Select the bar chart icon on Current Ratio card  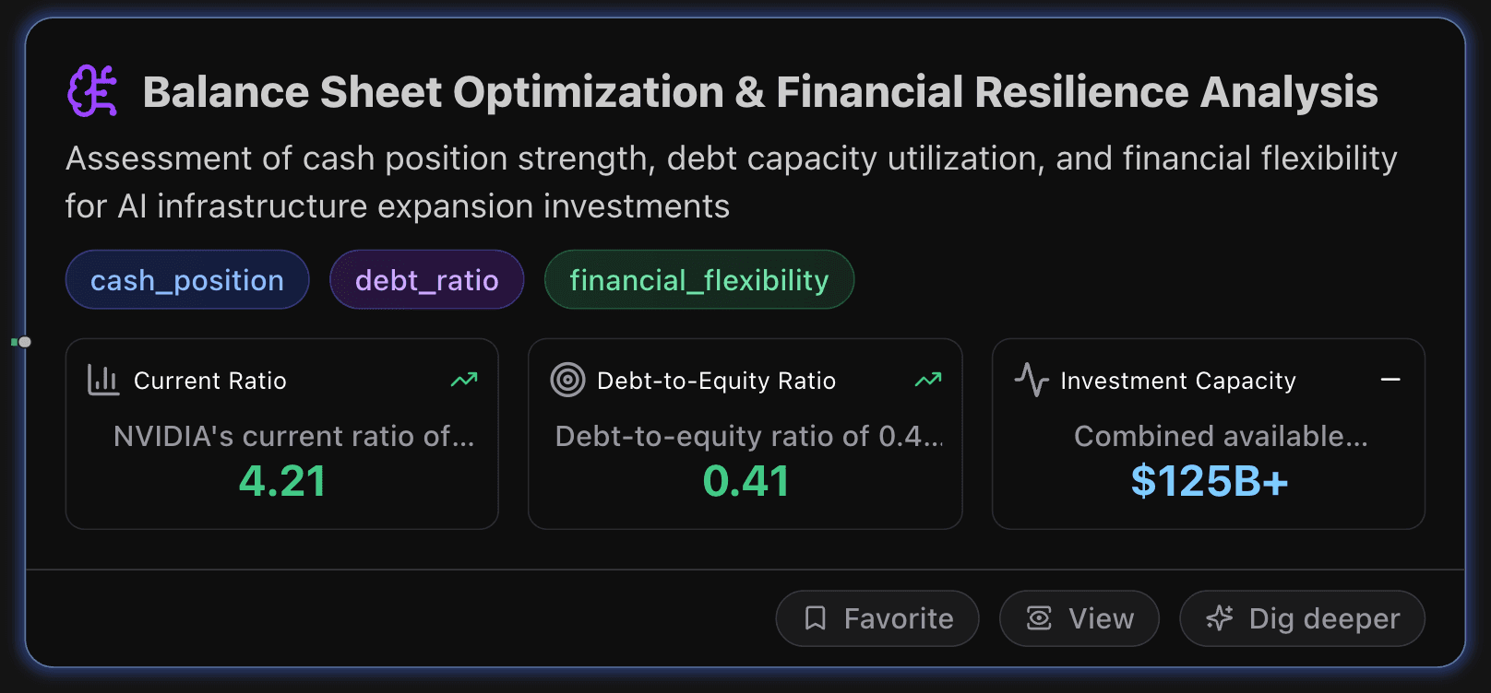click(x=104, y=380)
